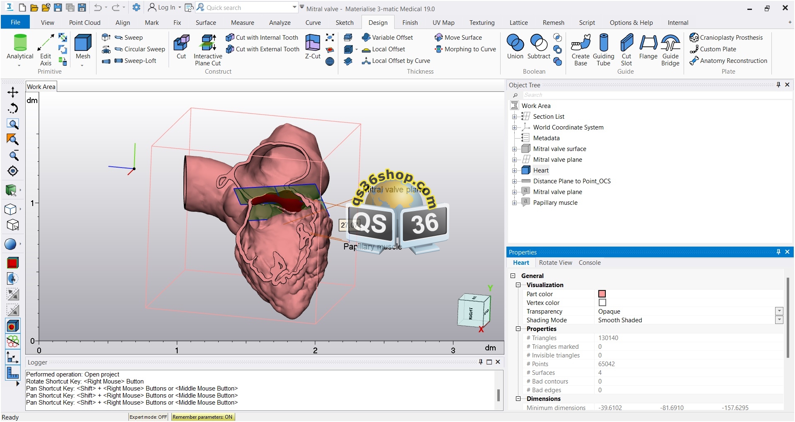Open the Console tab

pos(590,263)
